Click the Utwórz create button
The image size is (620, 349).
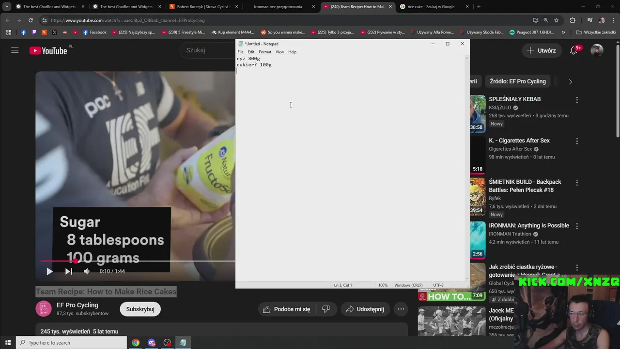pos(541,50)
